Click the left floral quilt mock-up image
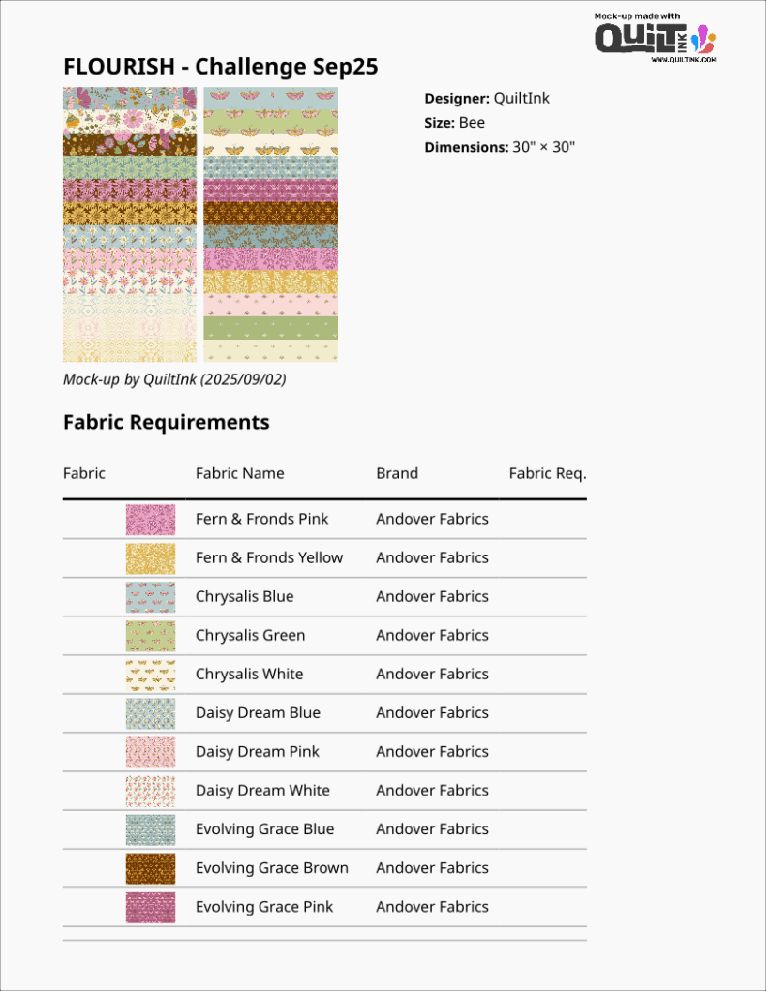The height and width of the screenshot is (991, 766). pos(130,225)
